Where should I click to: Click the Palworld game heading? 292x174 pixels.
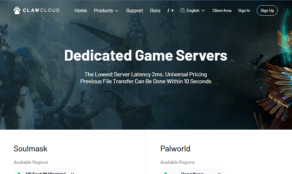(x=175, y=148)
